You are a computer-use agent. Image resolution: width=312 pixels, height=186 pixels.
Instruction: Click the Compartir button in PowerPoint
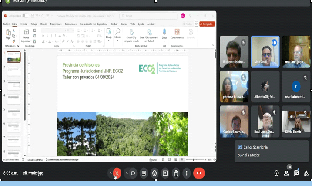(208, 24)
